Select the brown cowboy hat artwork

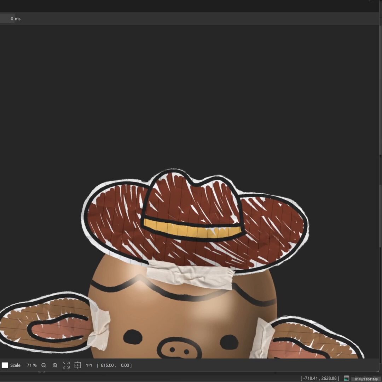point(195,219)
